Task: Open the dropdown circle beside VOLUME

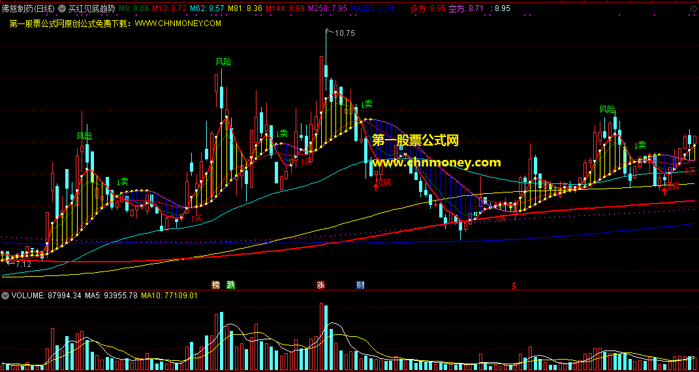Action: [6, 296]
